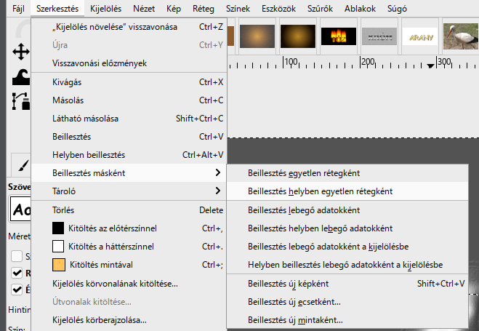The height and width of the screenshot is (331, 479).
Task: Switch to the stork photo image tab
Action: tap(461, 36)
